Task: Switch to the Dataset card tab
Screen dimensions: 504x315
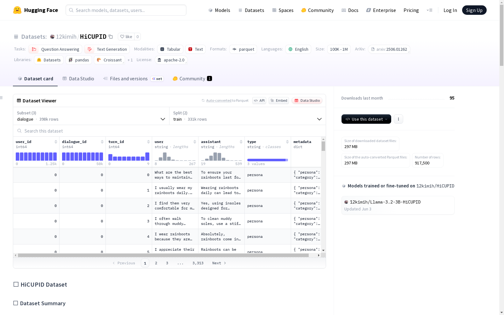Action: 35,79
